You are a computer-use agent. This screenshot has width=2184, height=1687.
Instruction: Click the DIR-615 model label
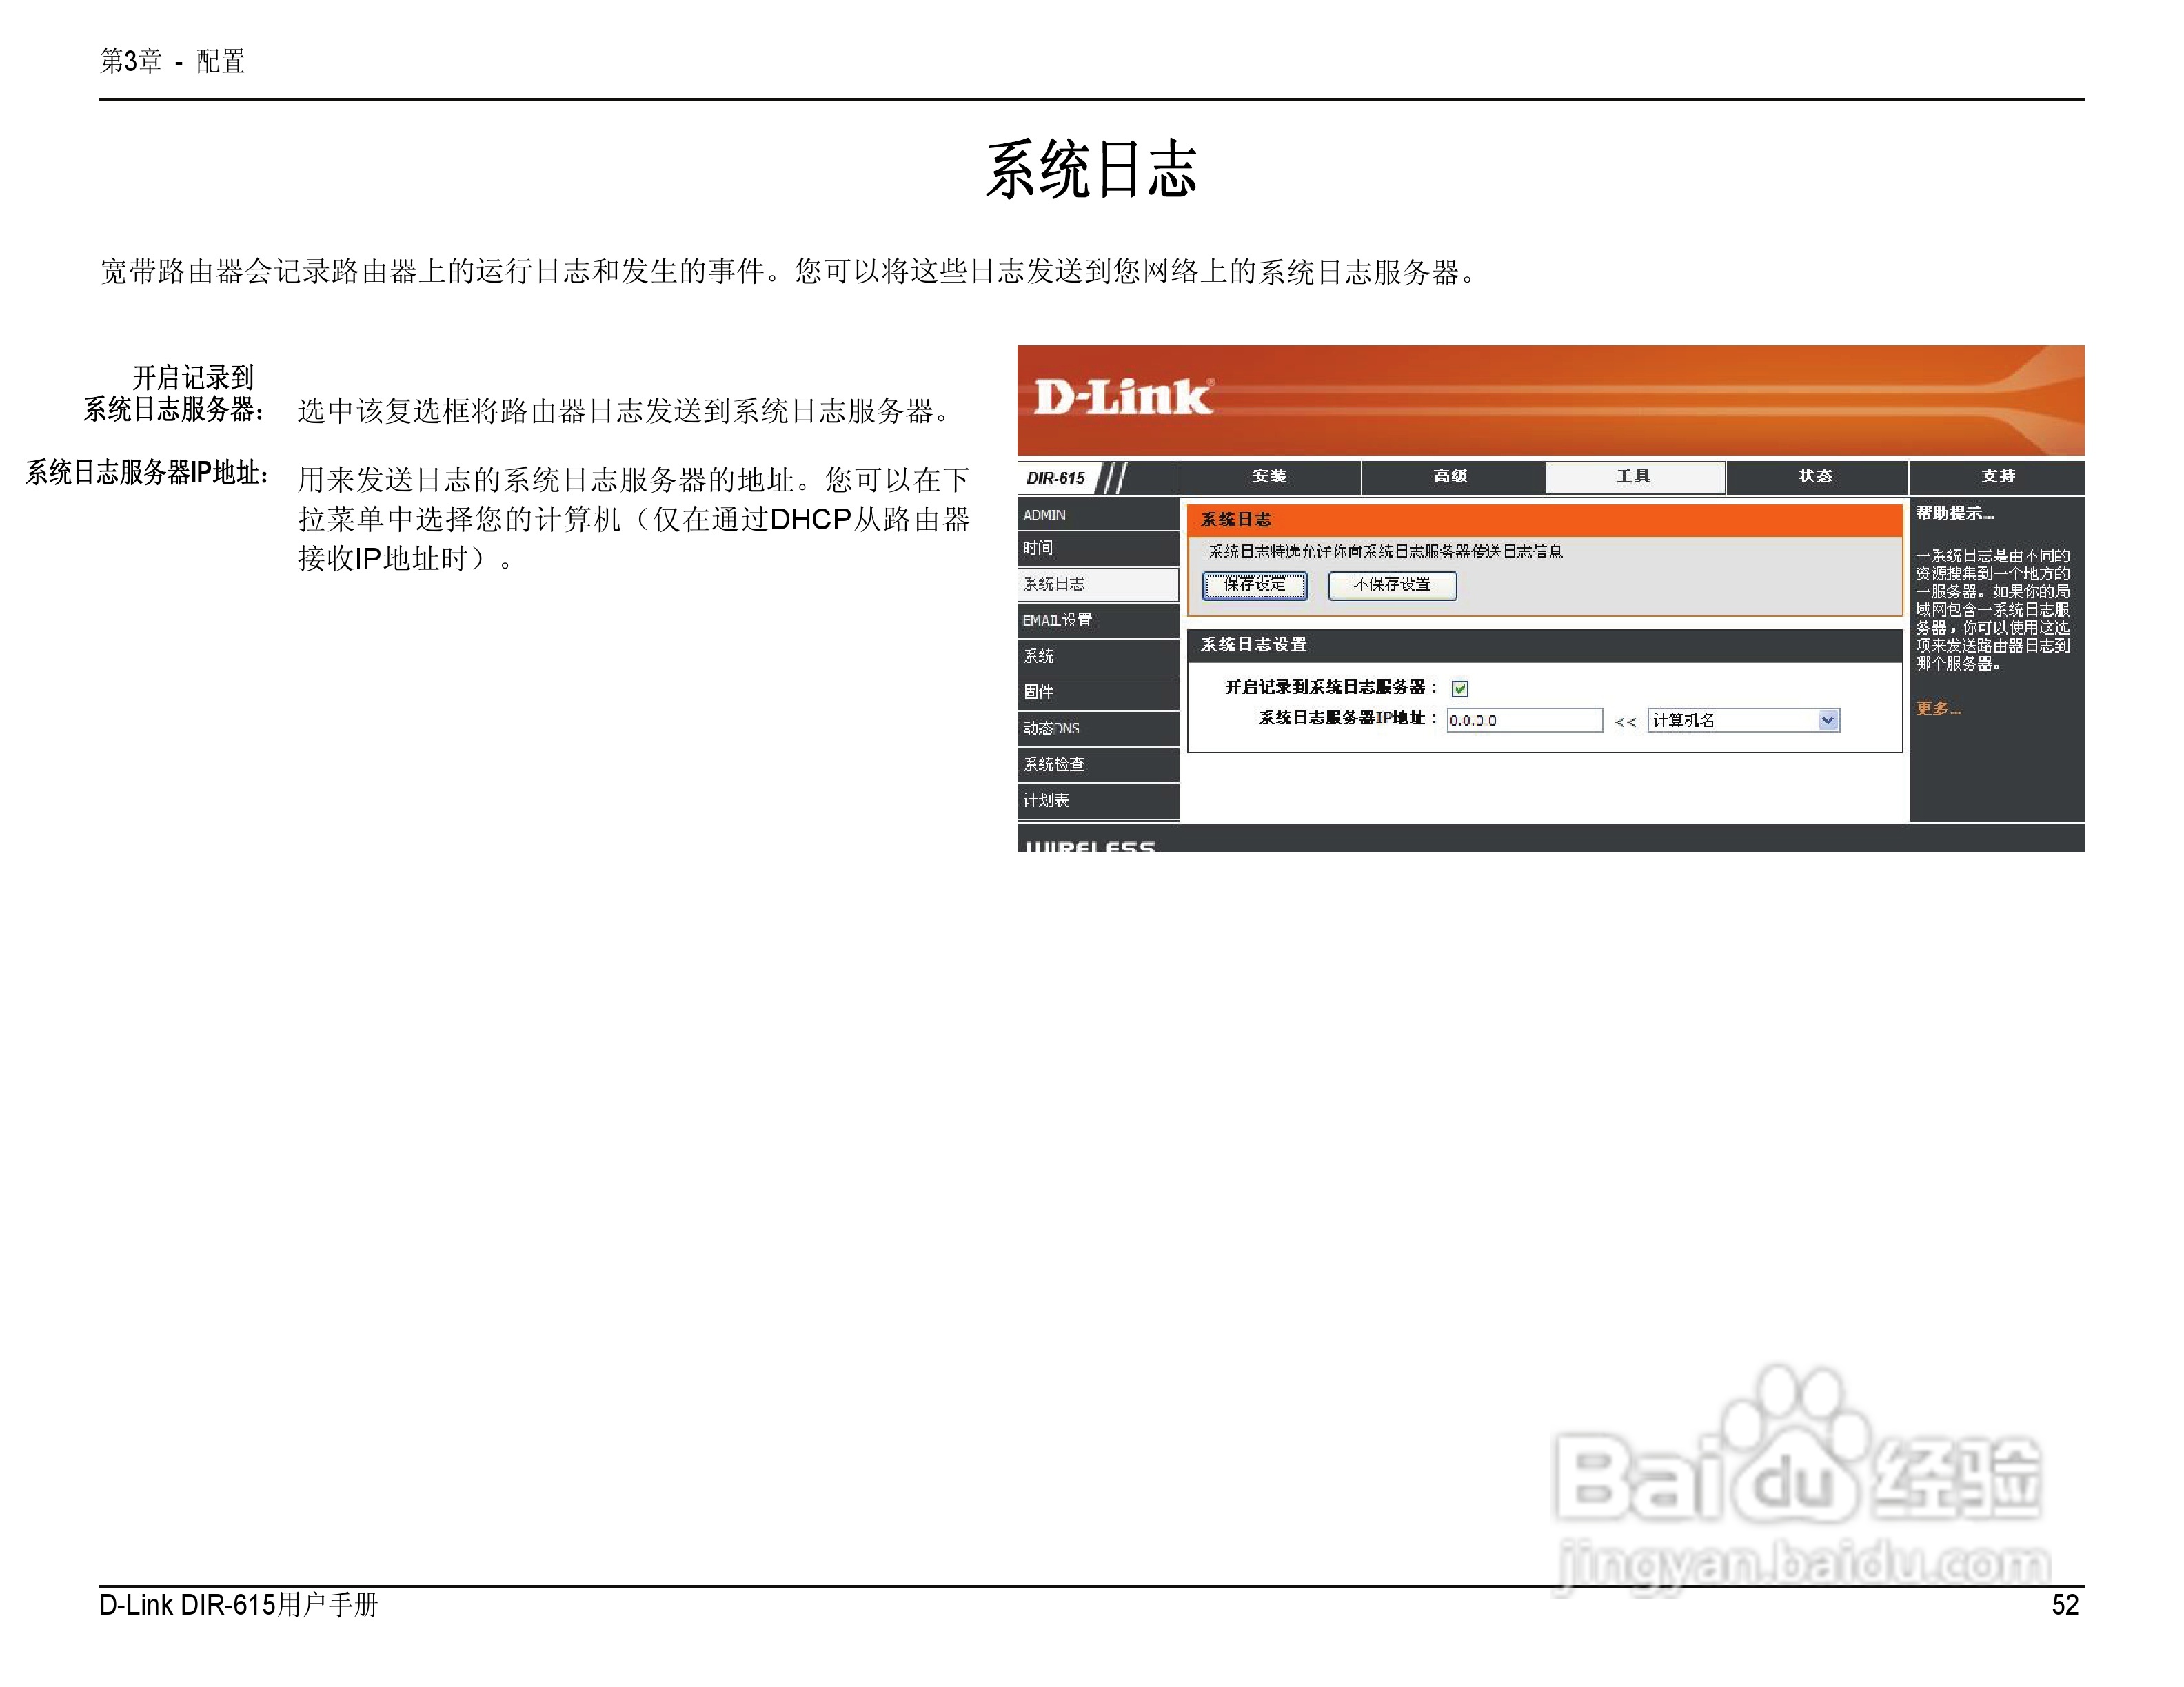(x=1055, y=478)
